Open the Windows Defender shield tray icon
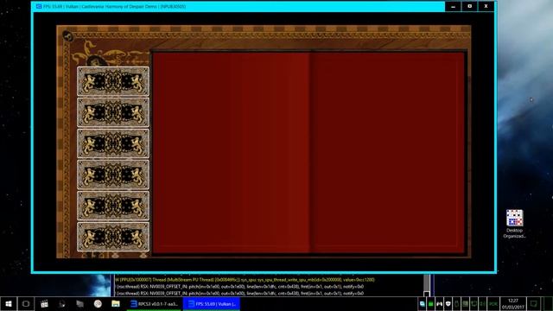553x311 pixels. pyautogui.click(x=448, y=304)
